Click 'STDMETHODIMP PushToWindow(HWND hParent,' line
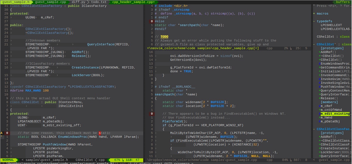This screenshot has height=164, width=352. (x=55, y=144)
